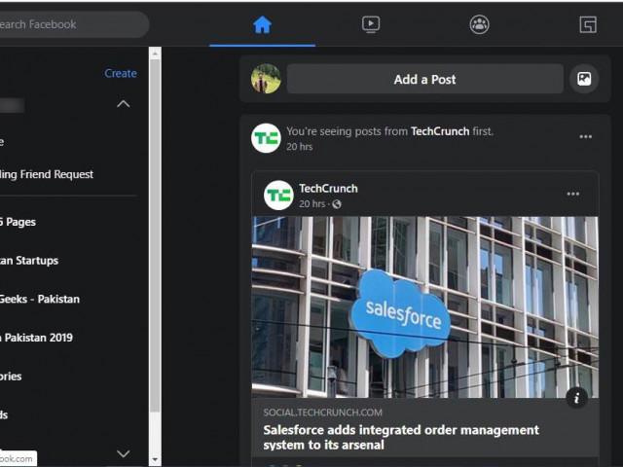Click the photo upload icon beside Add a Post

pos(584,79)
